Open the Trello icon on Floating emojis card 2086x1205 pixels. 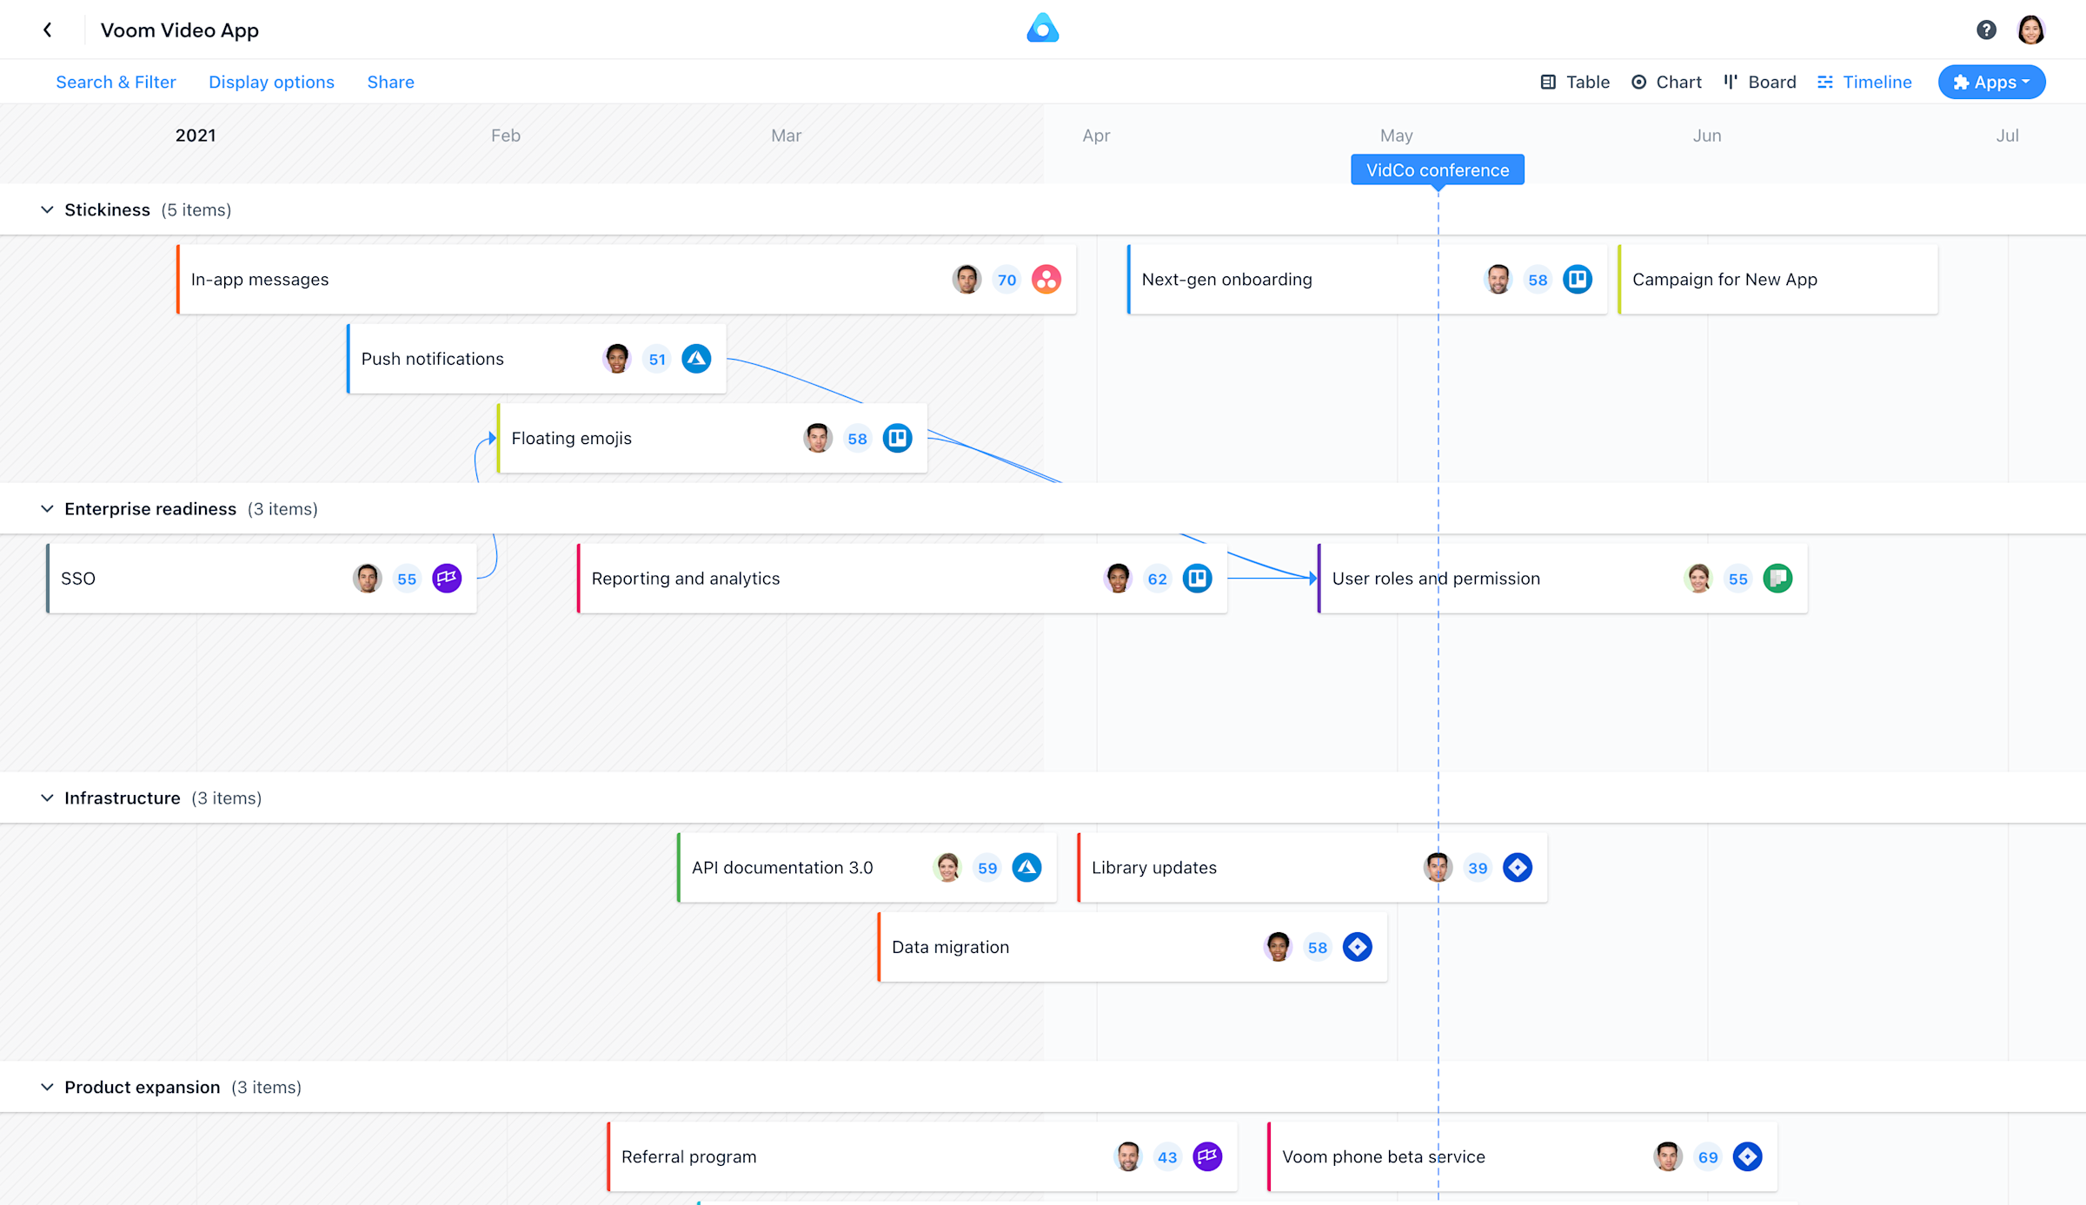[x=897, y=438]
